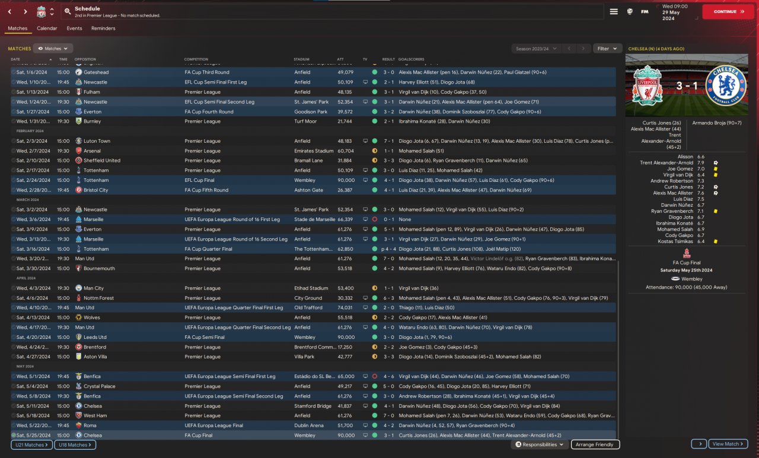Click the Continue button

point(728,11)
